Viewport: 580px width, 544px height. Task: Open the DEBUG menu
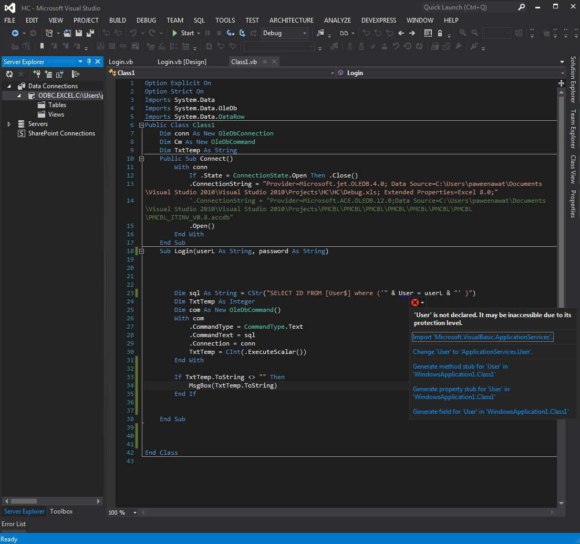tap(146, 20)
